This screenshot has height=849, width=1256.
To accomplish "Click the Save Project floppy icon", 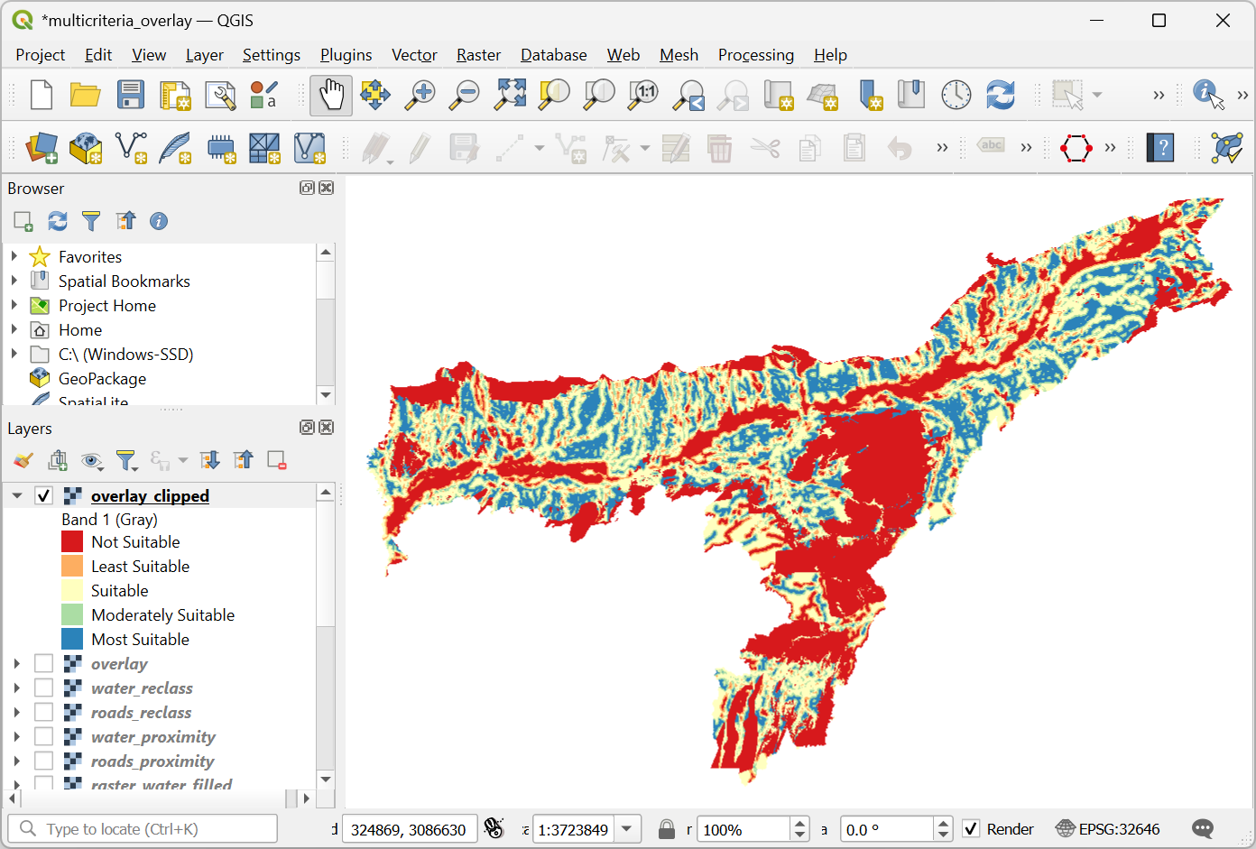I will click(x=131, y=95).
